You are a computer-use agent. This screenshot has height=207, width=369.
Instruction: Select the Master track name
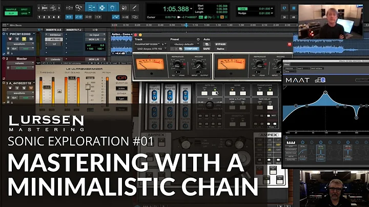(x=22, y=58)
